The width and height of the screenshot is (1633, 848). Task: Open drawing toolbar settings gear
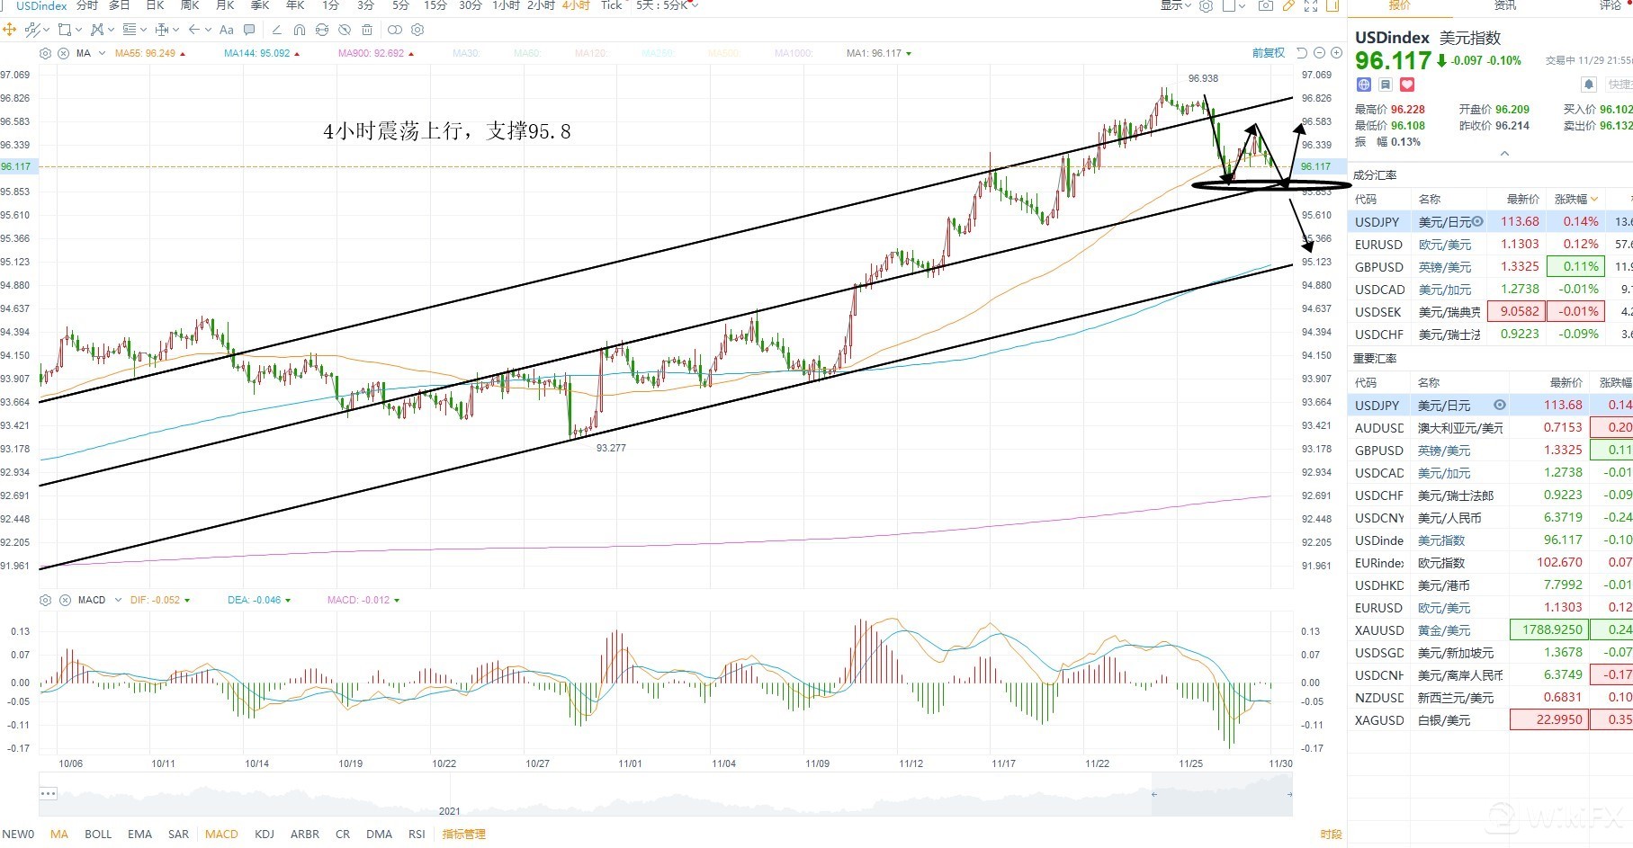pyautogui.click(x=417, y=30)
